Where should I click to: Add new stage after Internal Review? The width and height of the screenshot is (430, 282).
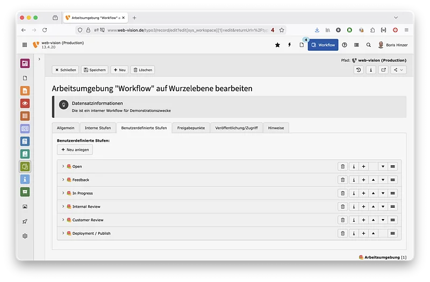[364, 207]
